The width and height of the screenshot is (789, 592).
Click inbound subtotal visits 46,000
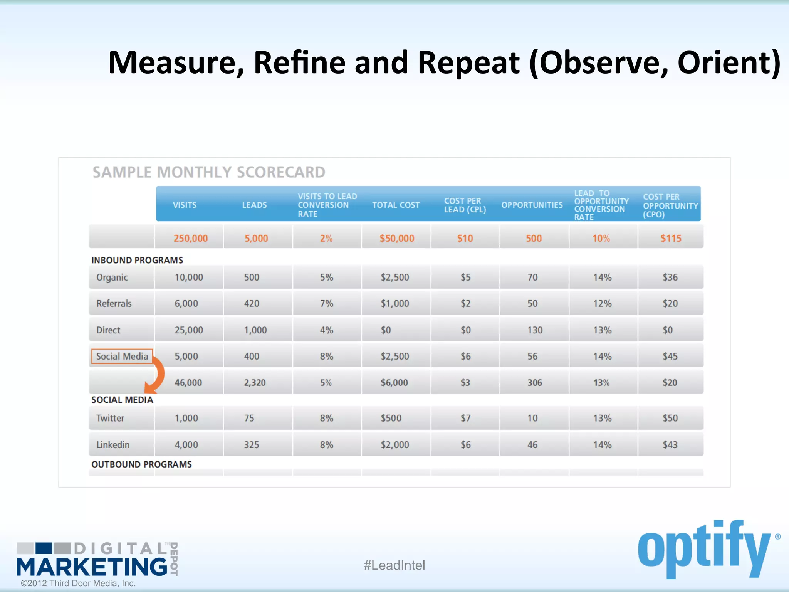pos(188,383)
